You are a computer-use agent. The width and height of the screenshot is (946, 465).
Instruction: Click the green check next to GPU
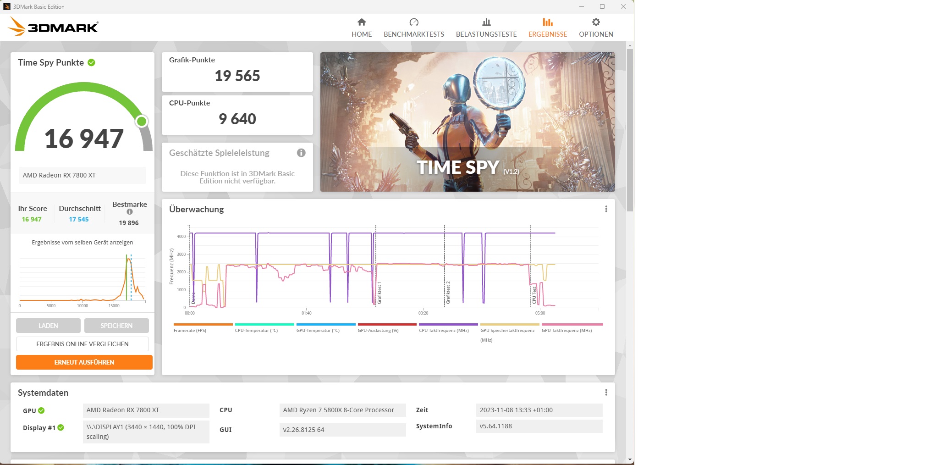(x=41, y=410)
